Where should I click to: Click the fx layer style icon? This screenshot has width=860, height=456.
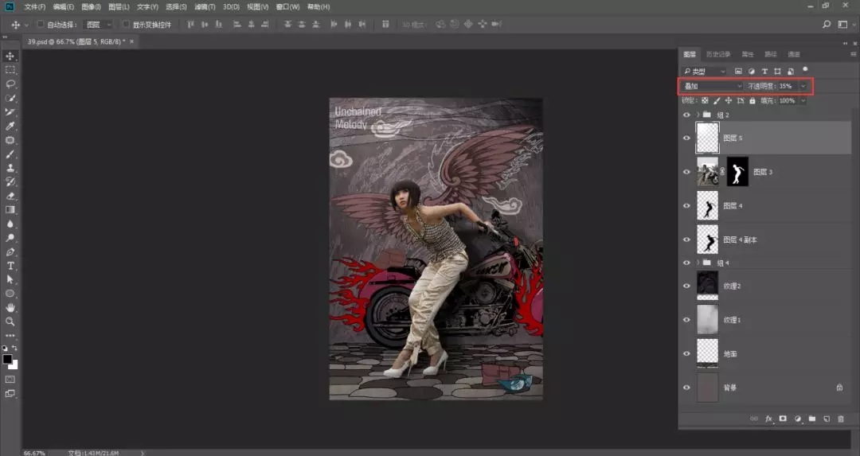(769, 418)
